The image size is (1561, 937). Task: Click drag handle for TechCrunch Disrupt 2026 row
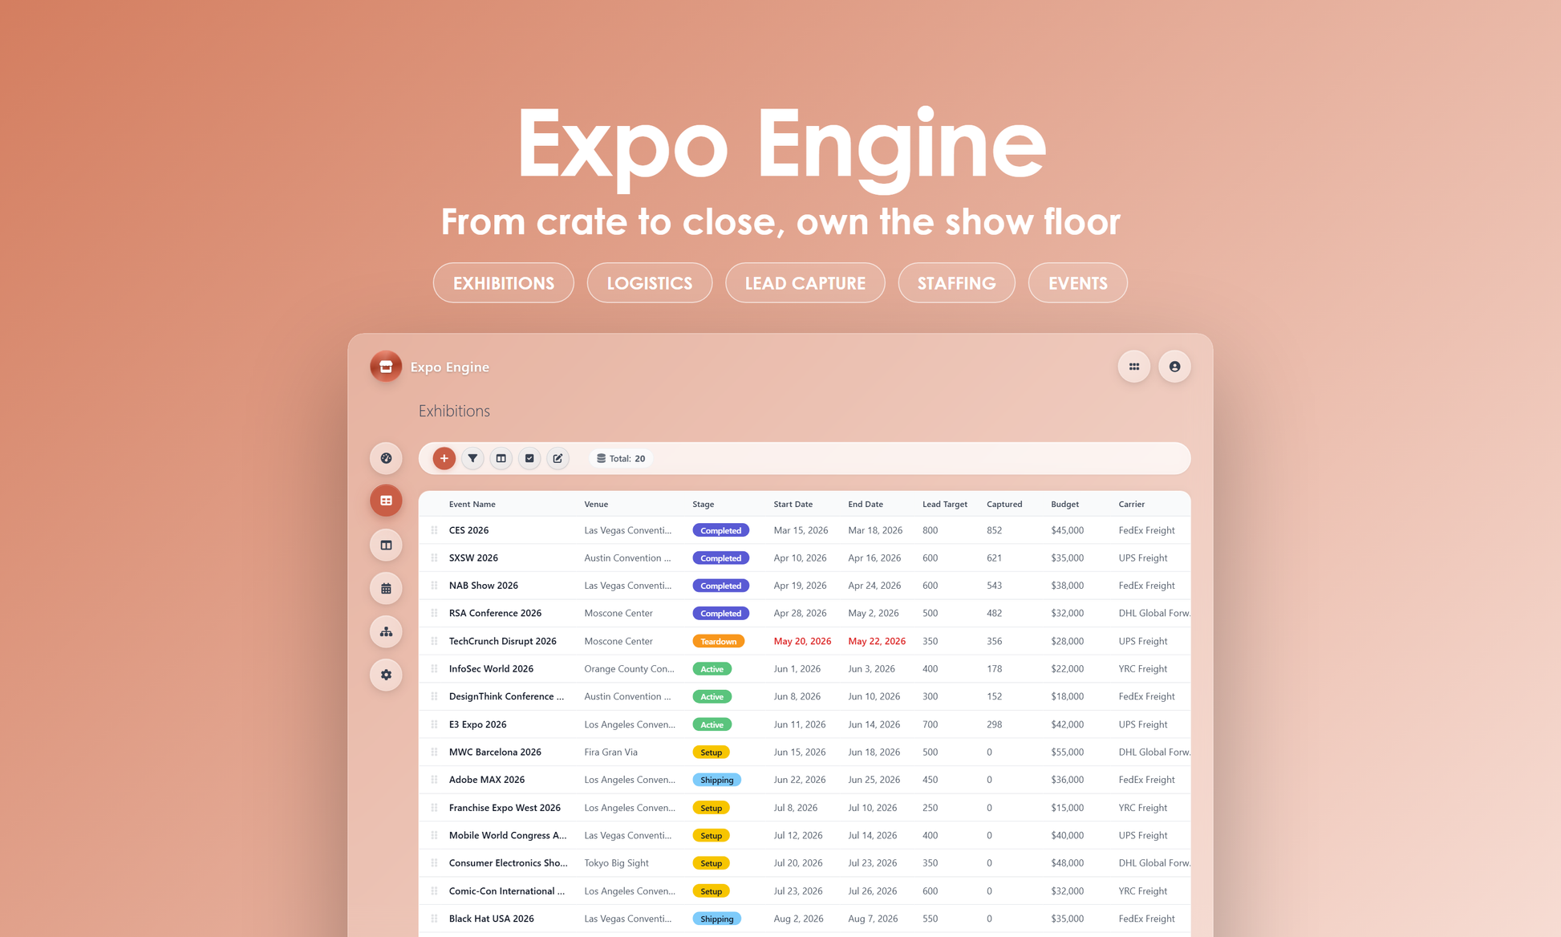(x=434, y=641)
